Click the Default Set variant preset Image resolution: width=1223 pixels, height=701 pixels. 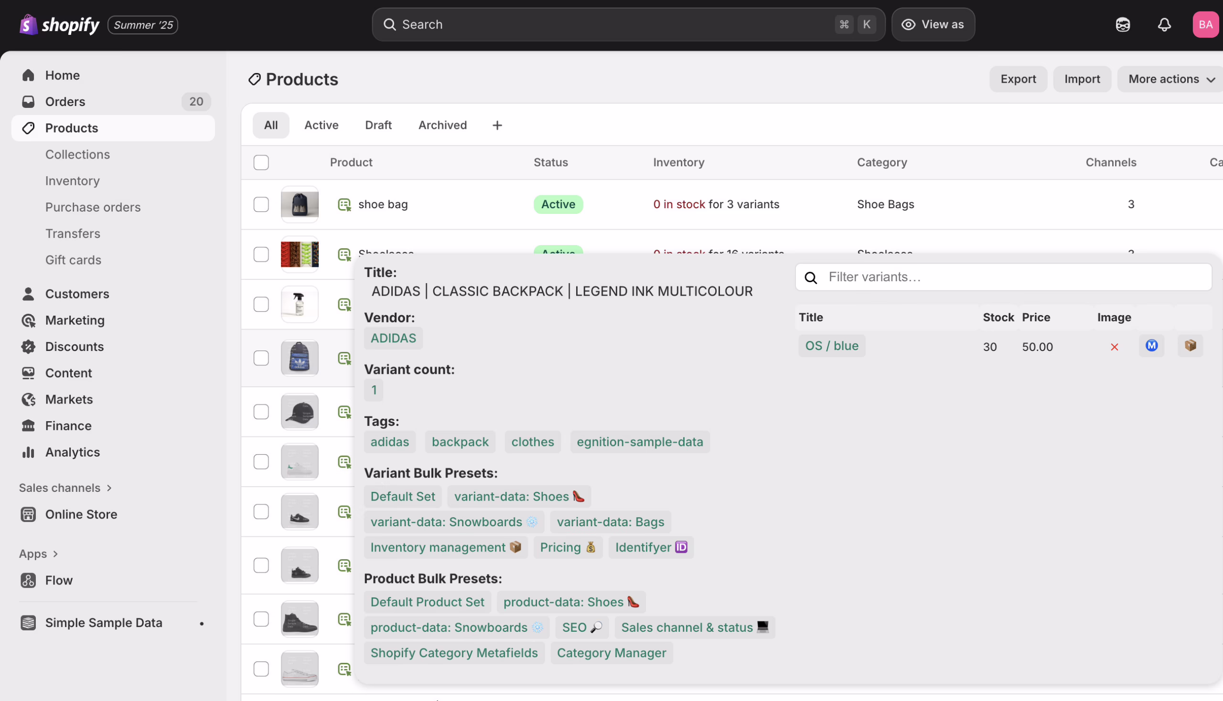tap(403, 496)
